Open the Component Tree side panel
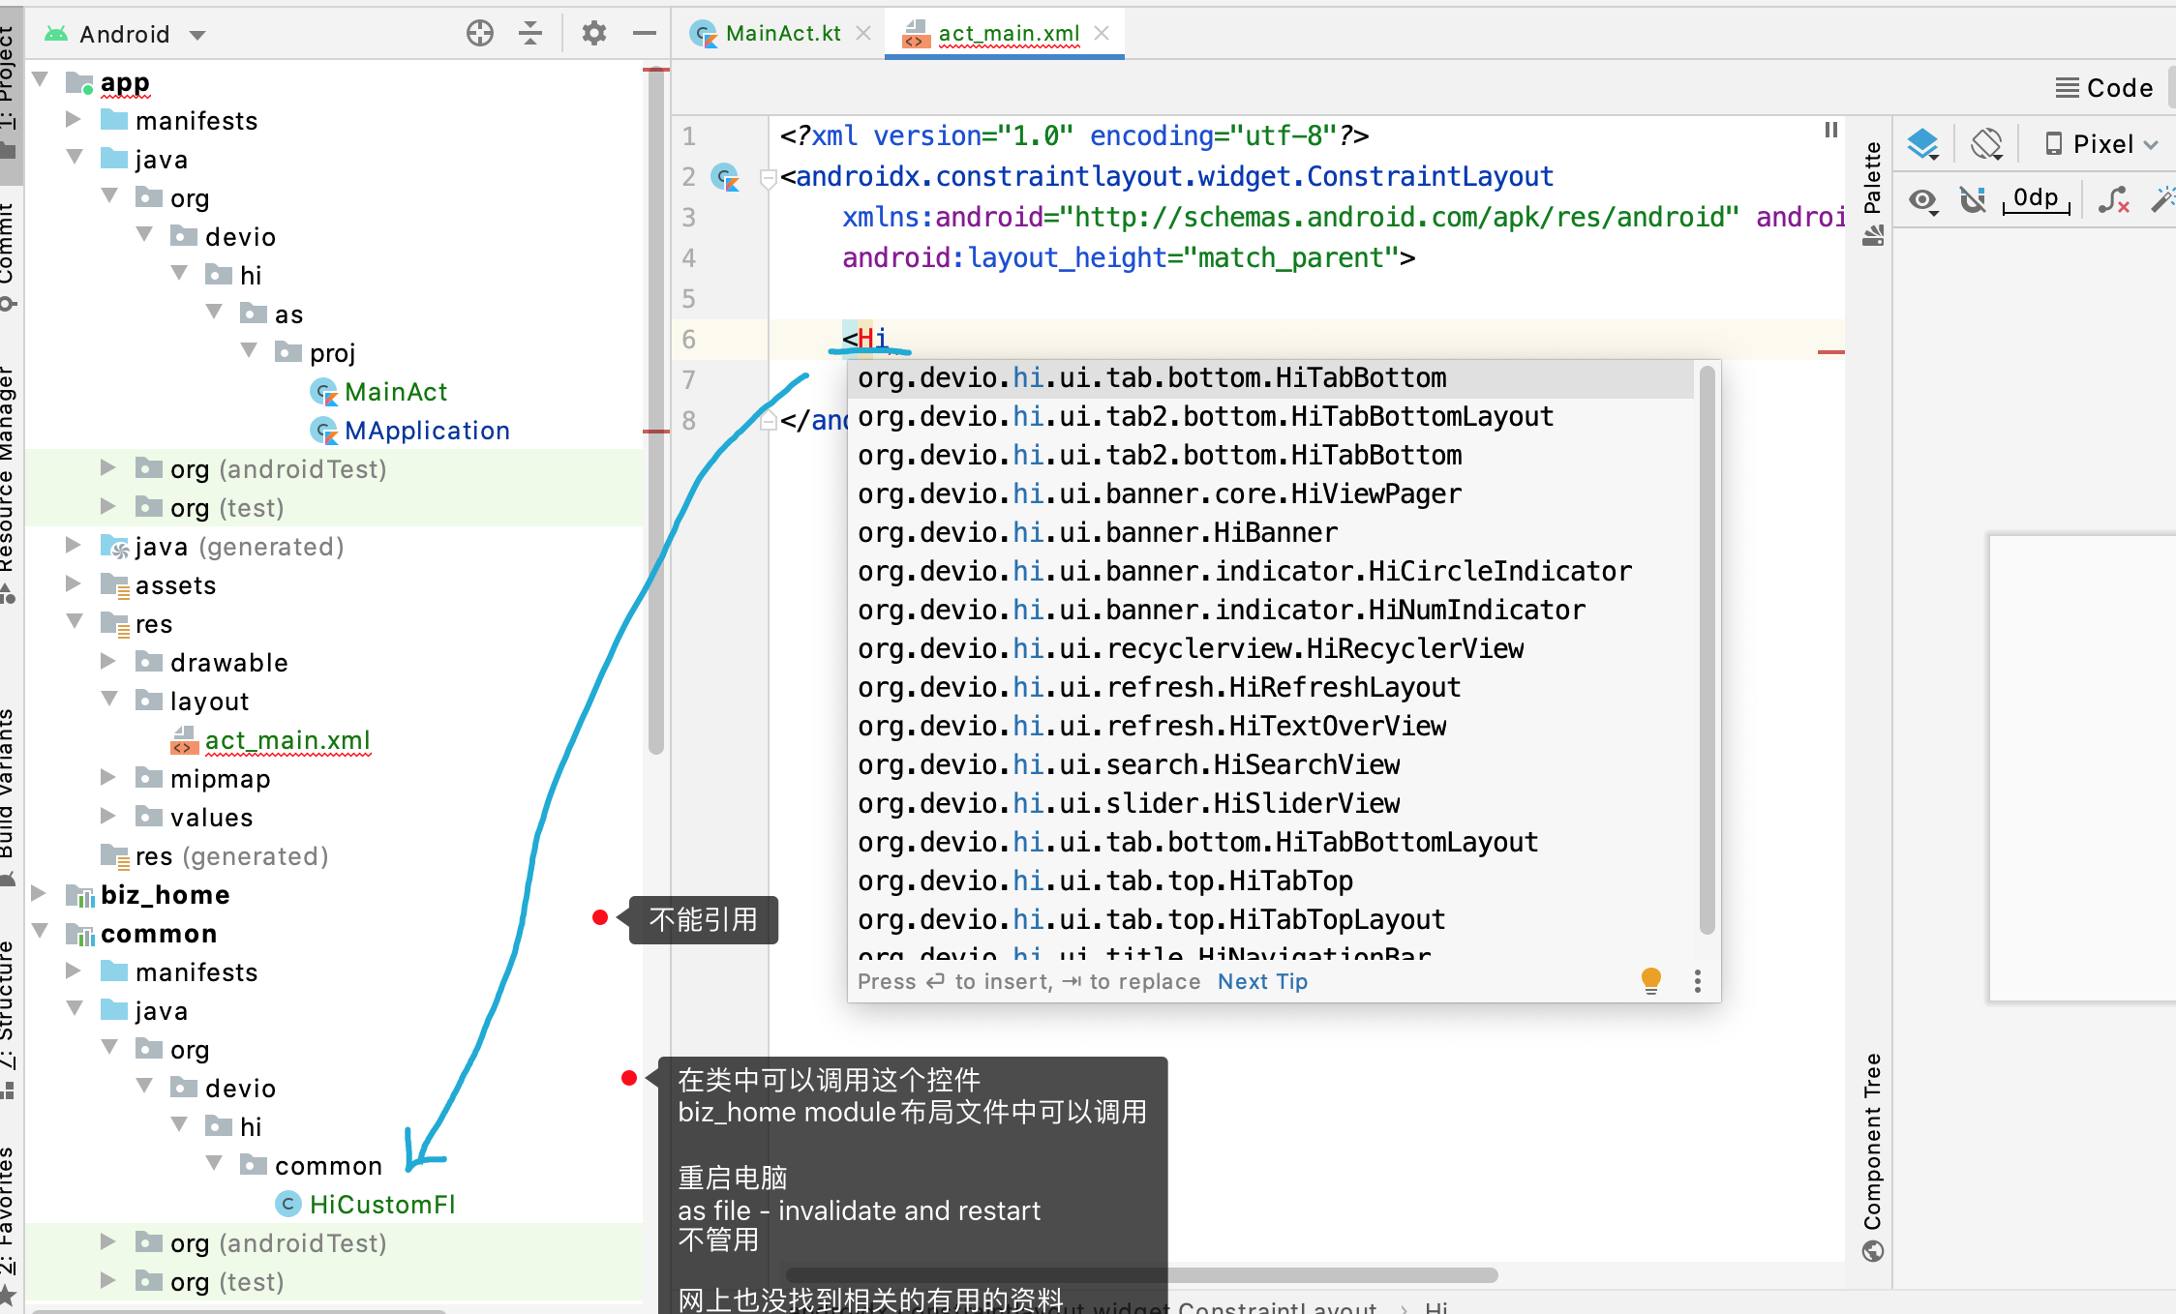 1873,1157
